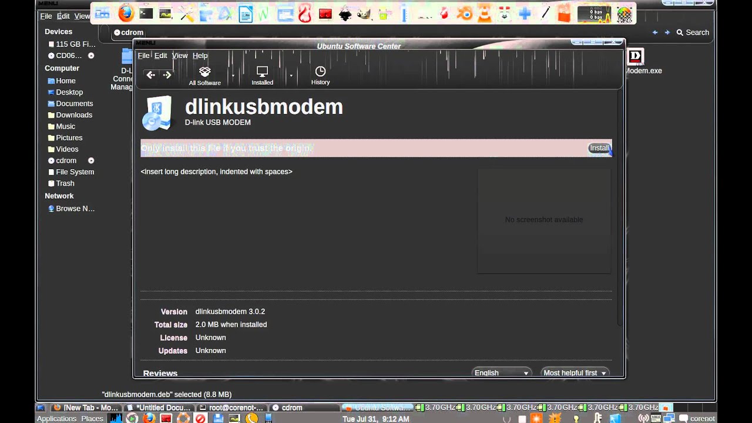Open Videos folder in sidebar

point(63,149)
